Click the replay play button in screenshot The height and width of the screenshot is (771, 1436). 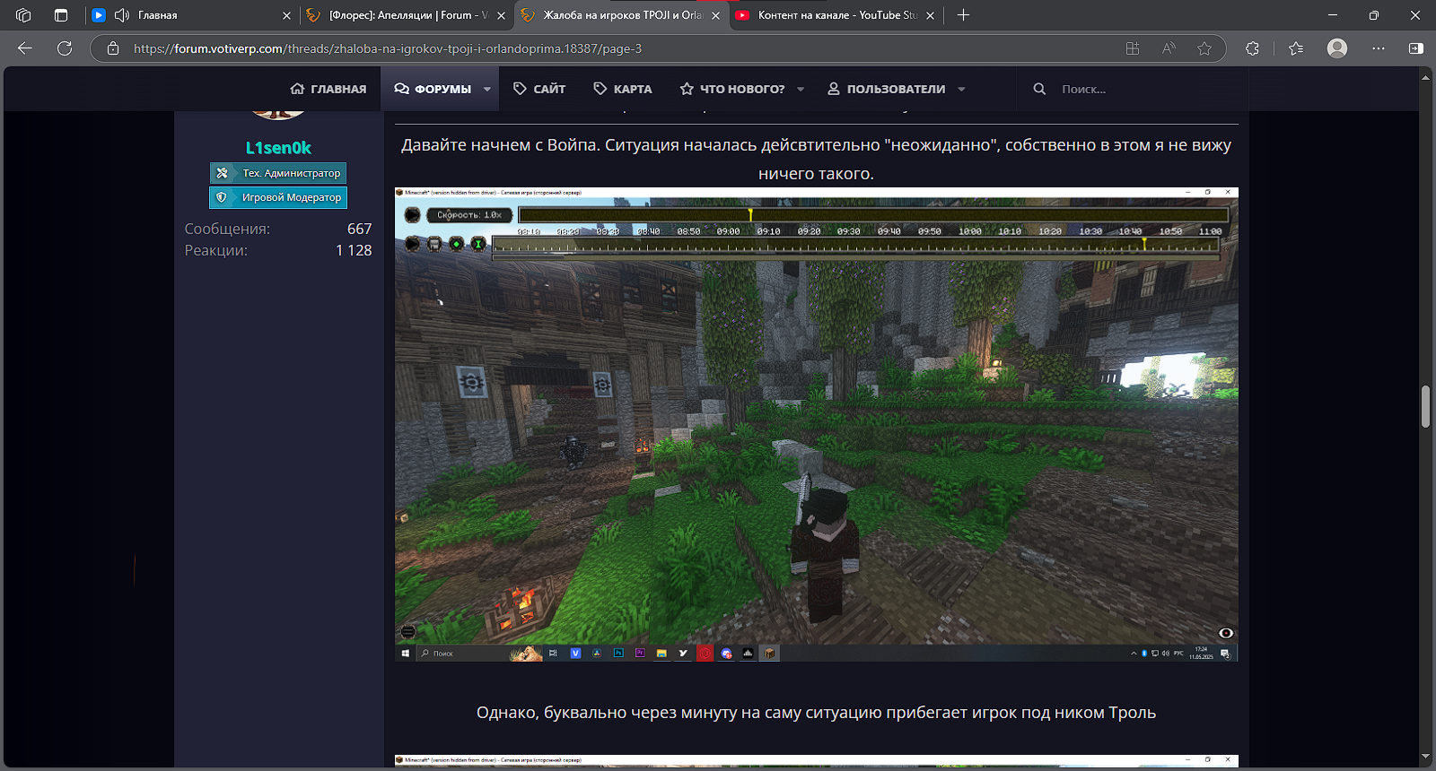[x=412, y=214]
